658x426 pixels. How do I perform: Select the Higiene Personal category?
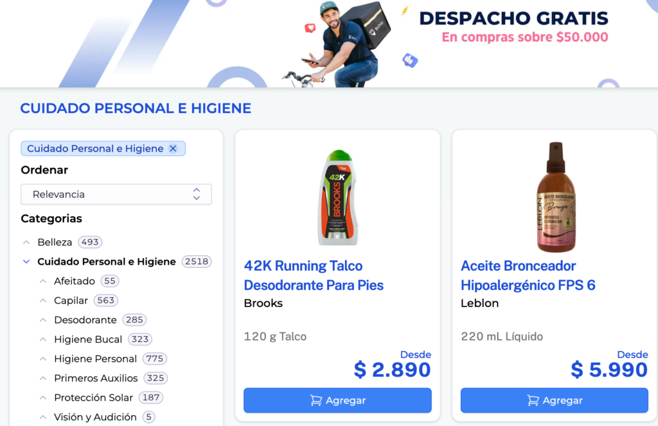(95, 359)
